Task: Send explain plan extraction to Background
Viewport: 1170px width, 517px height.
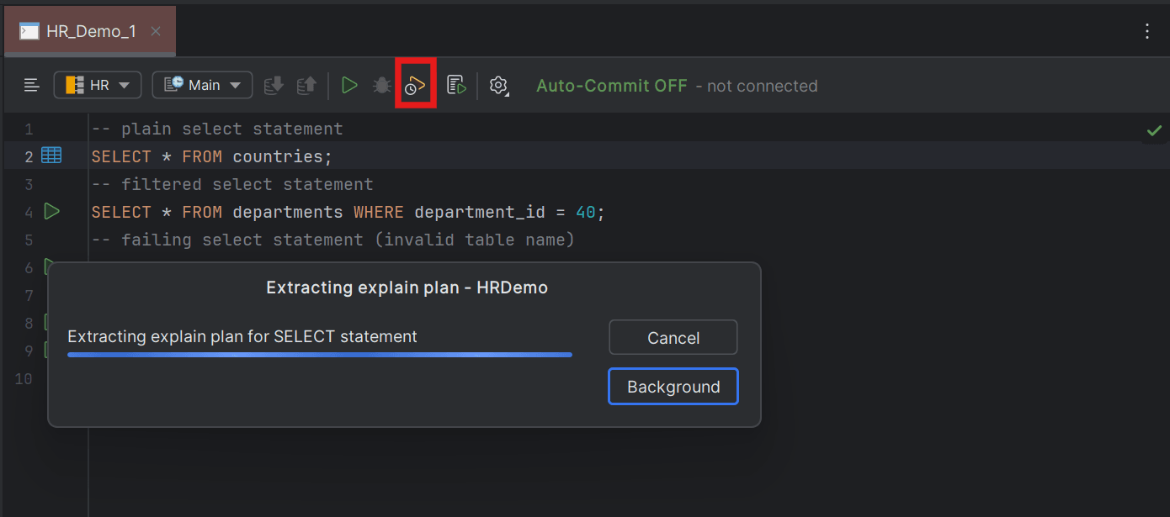Action: [x=673, y=387]
